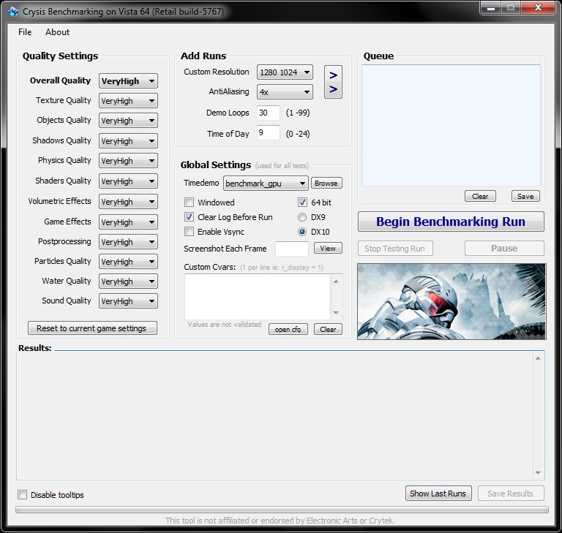
Task: Click Custom Cvars scrollbar down arrow
Action: pos(336,313)
